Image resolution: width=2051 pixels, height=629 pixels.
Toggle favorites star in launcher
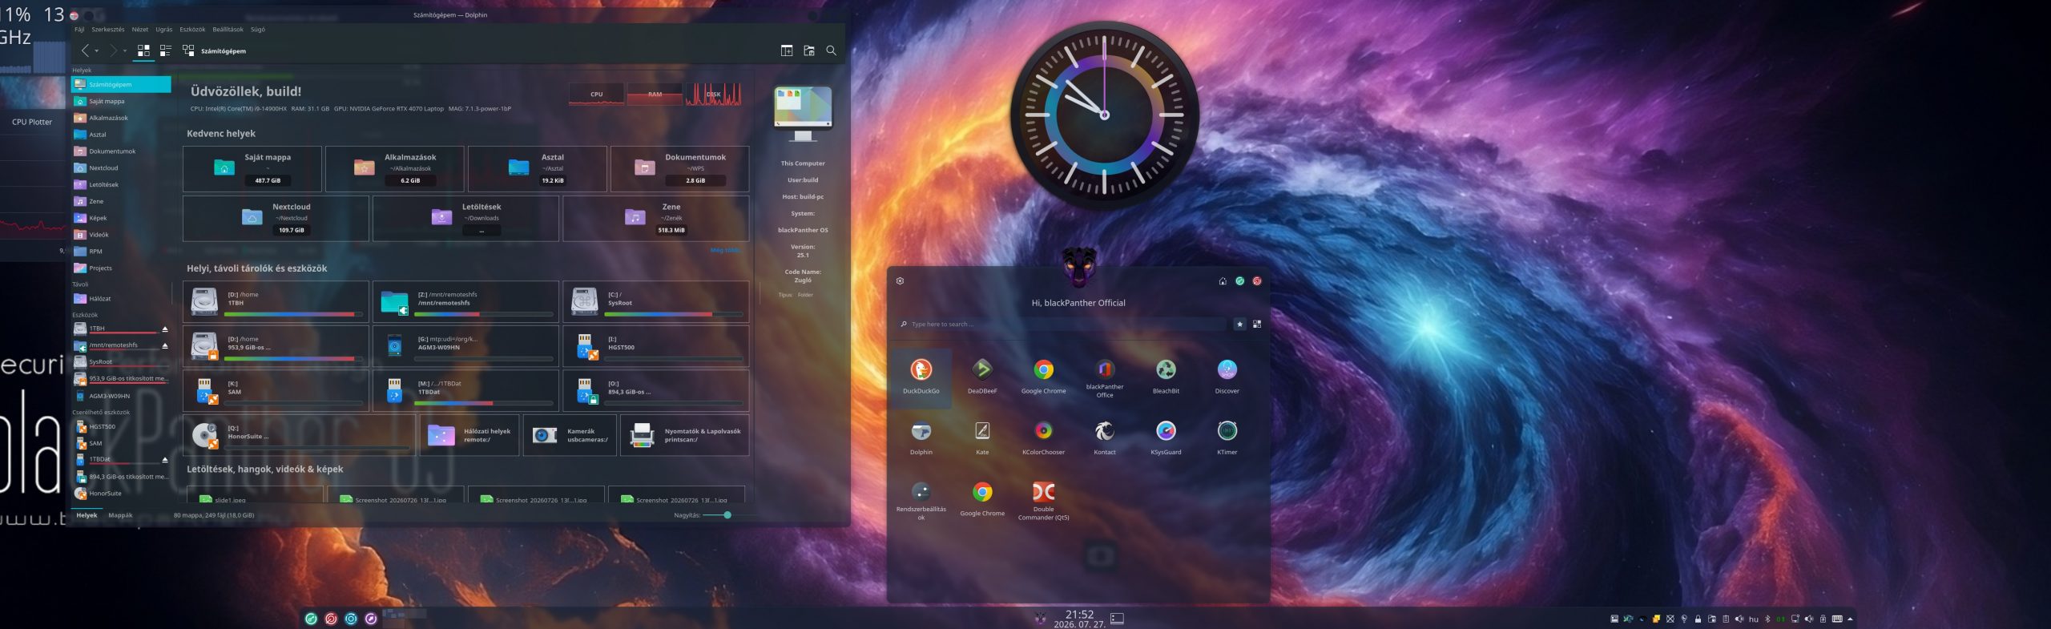pyautogui.click(x=1239, y=325)
